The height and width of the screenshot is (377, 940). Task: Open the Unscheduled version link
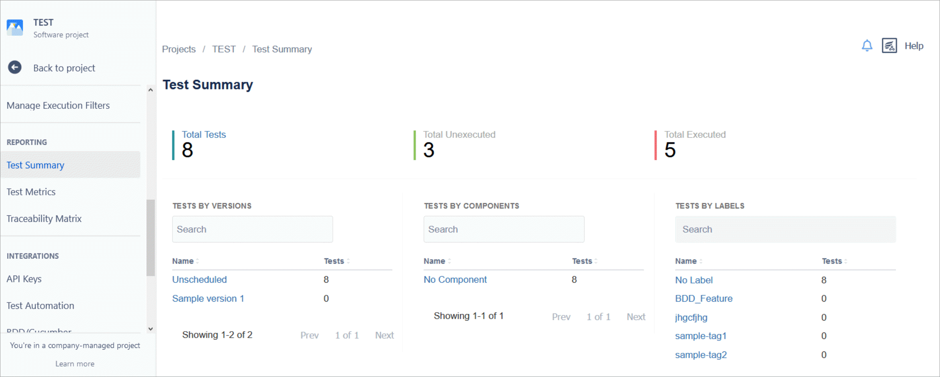coord(199,279)
